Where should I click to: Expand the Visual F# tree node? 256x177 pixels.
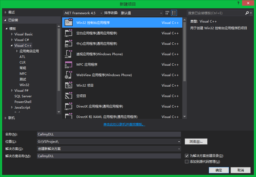click(12, 90)
